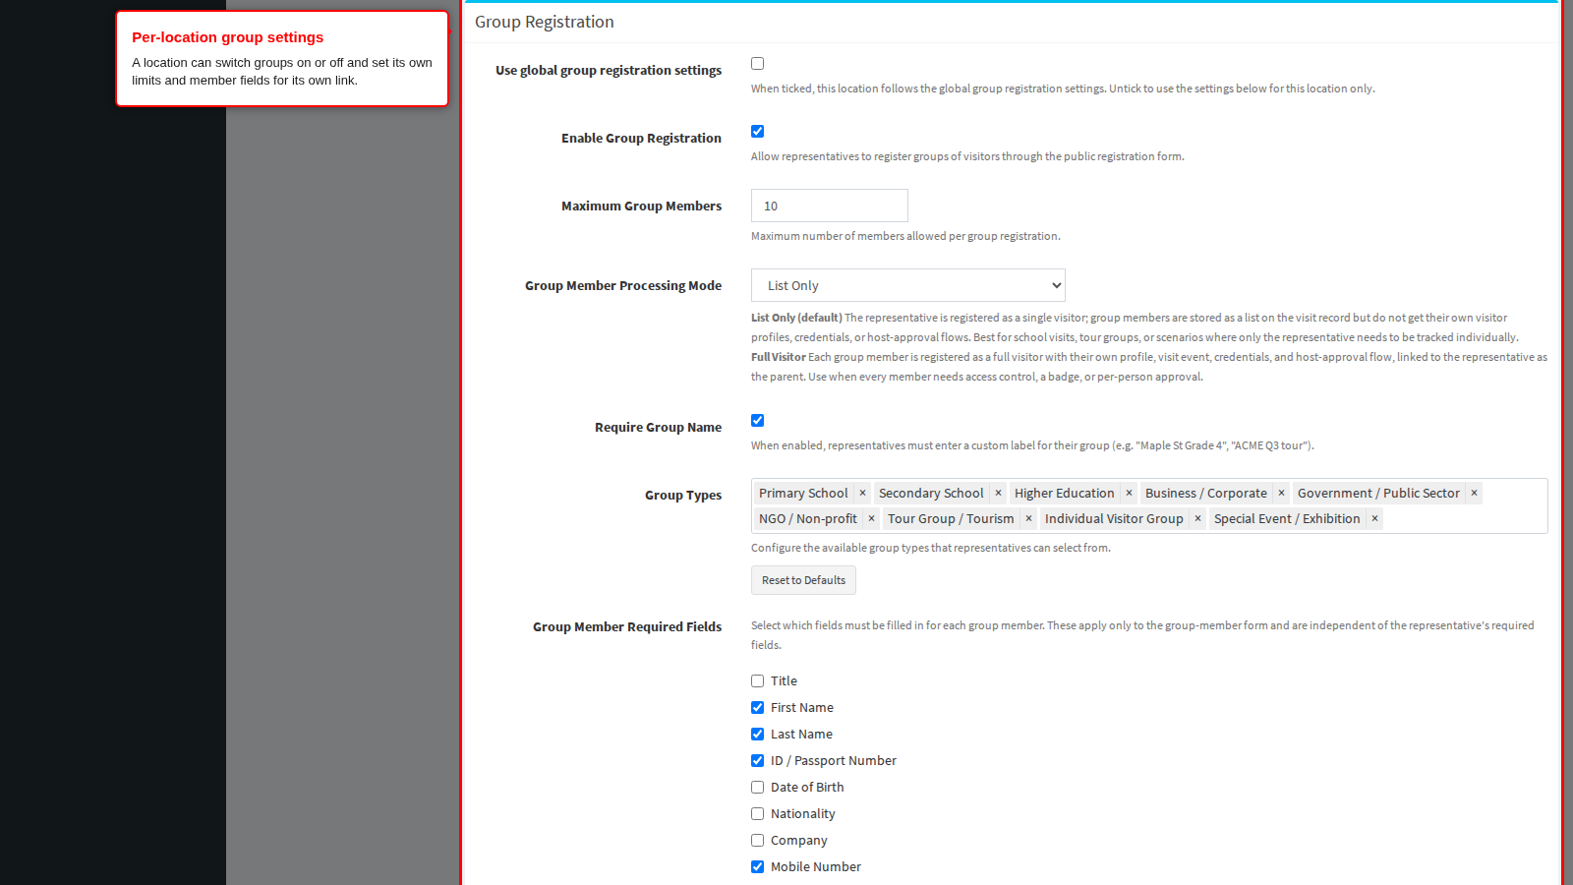This screenshot has height=885, width=1573.
Task: Untick Enable Group Registration checkbox
Action: click(x=757, y=132)
